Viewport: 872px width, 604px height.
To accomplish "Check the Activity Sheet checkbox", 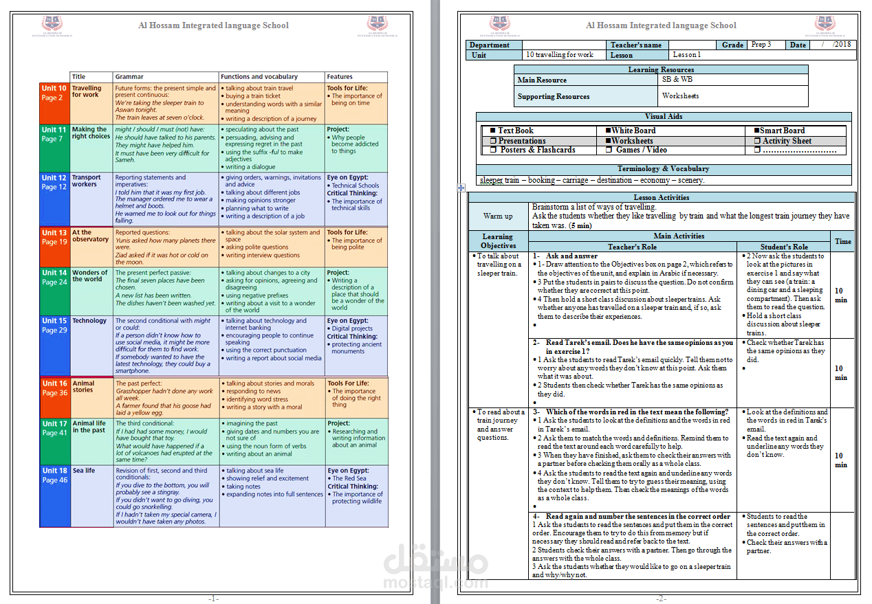I will coord(756,141).
